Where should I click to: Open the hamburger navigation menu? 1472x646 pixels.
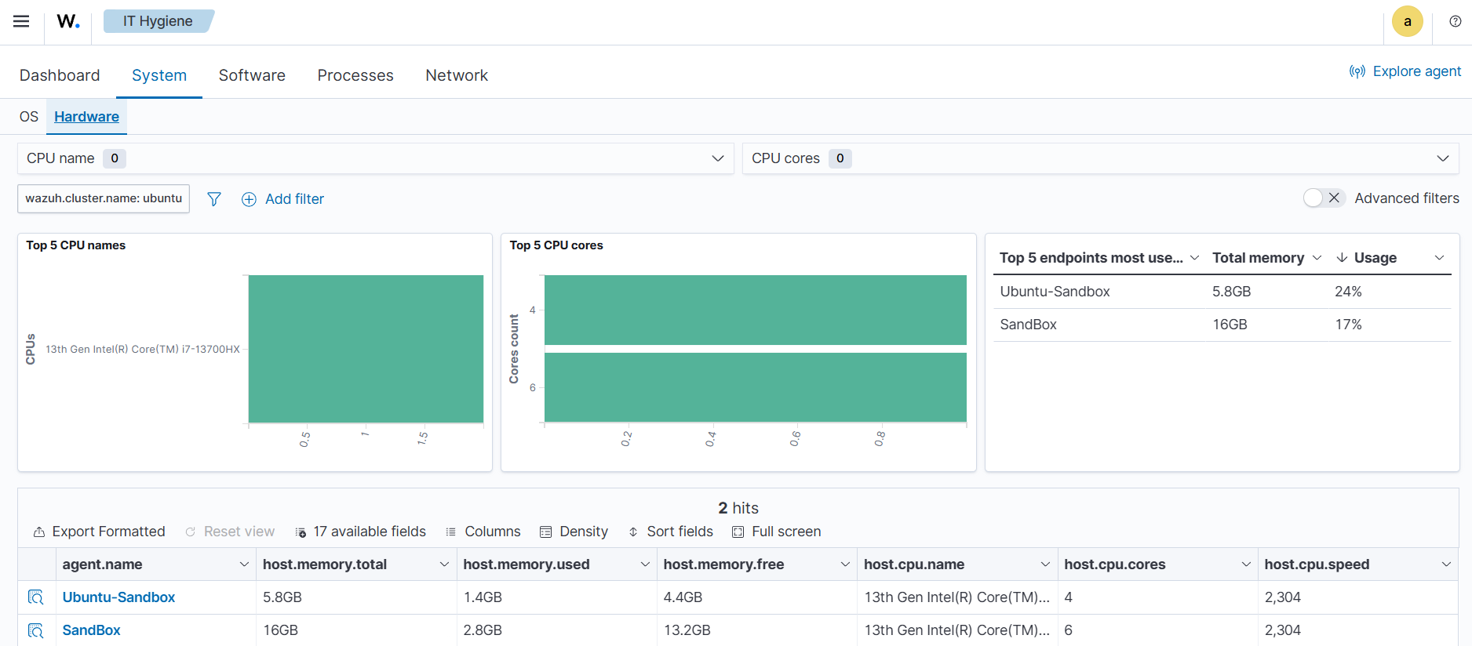tap(21, 21)
